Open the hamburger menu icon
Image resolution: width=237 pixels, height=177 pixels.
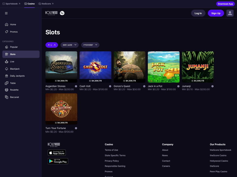(x=6, y=13)
